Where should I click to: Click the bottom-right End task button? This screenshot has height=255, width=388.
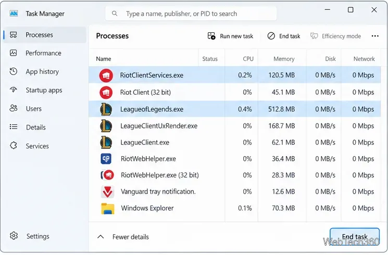point(355,237)
